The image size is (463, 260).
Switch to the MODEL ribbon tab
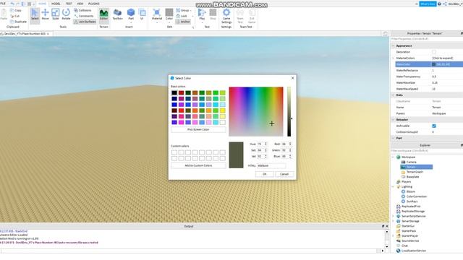point(56,4)
